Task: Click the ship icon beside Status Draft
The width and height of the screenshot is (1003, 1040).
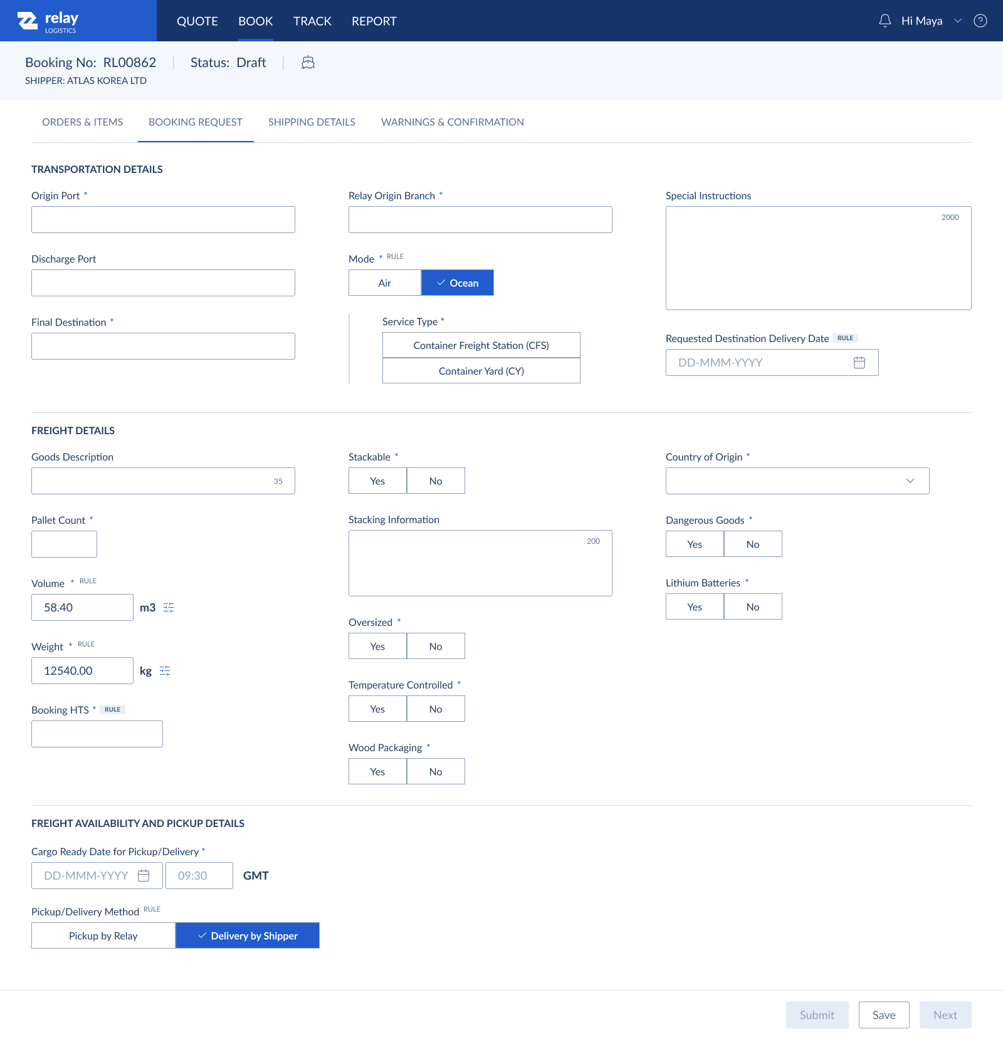Action: pos(308,62)
